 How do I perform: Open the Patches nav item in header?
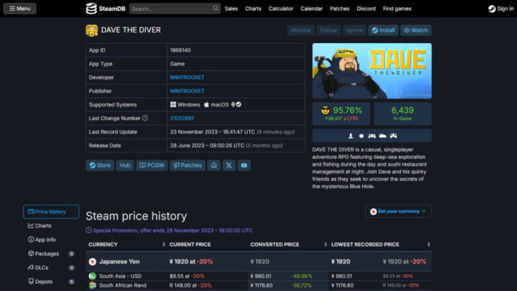339,9
